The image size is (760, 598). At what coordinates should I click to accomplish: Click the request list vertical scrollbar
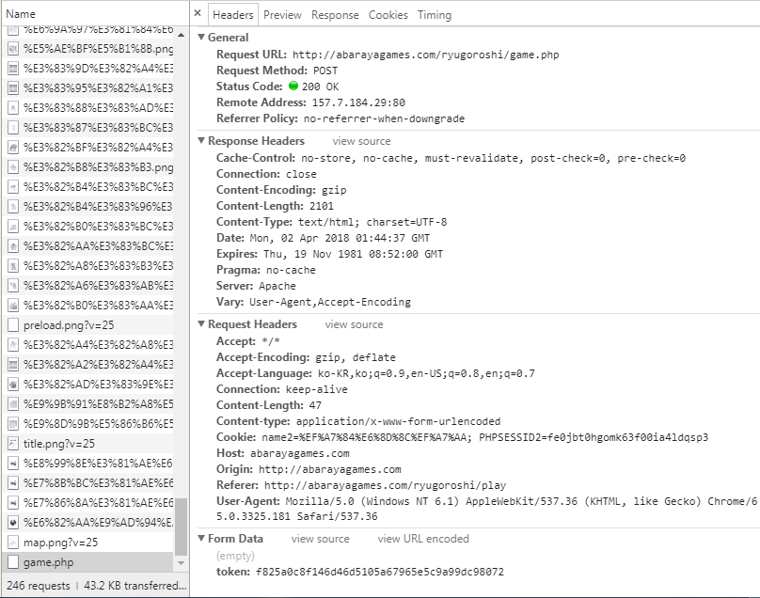(x=182, y=525)
